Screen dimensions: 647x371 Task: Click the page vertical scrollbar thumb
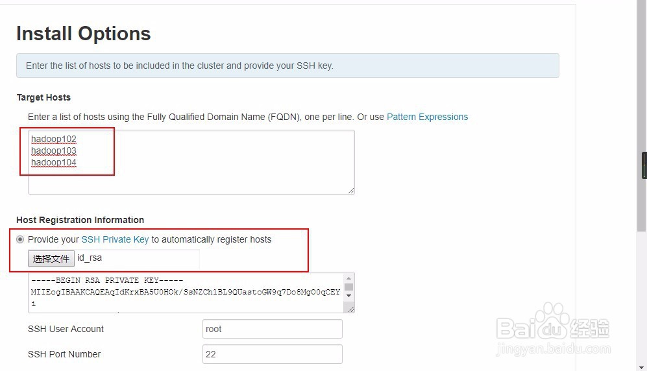click(x=641, y=117)
